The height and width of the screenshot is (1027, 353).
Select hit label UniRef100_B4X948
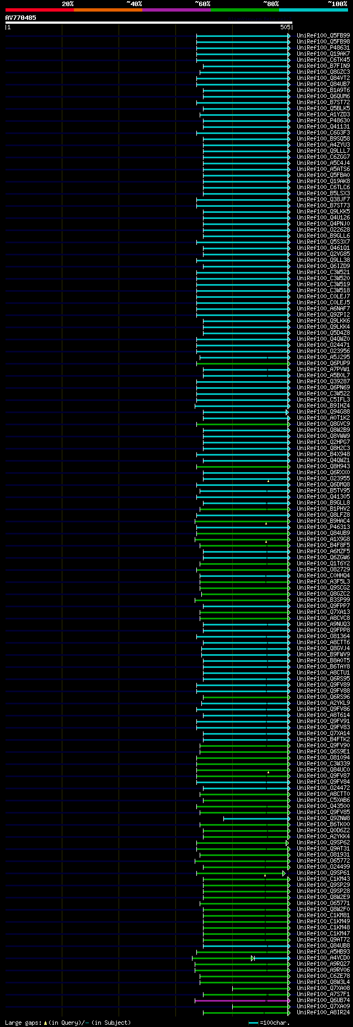pos(323,454)
